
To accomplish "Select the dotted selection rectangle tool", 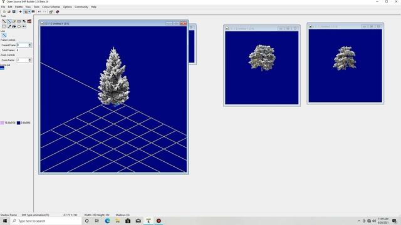I will (x=4, y=26).
